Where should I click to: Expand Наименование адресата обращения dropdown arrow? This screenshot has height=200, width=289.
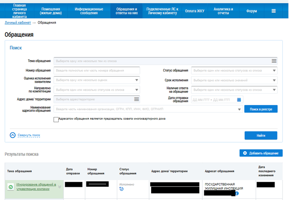tap(239, 109)
